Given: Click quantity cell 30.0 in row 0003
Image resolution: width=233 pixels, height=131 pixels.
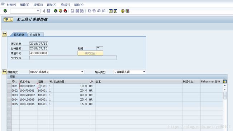Looking at the screenshot, I should [x=71, y=95].
